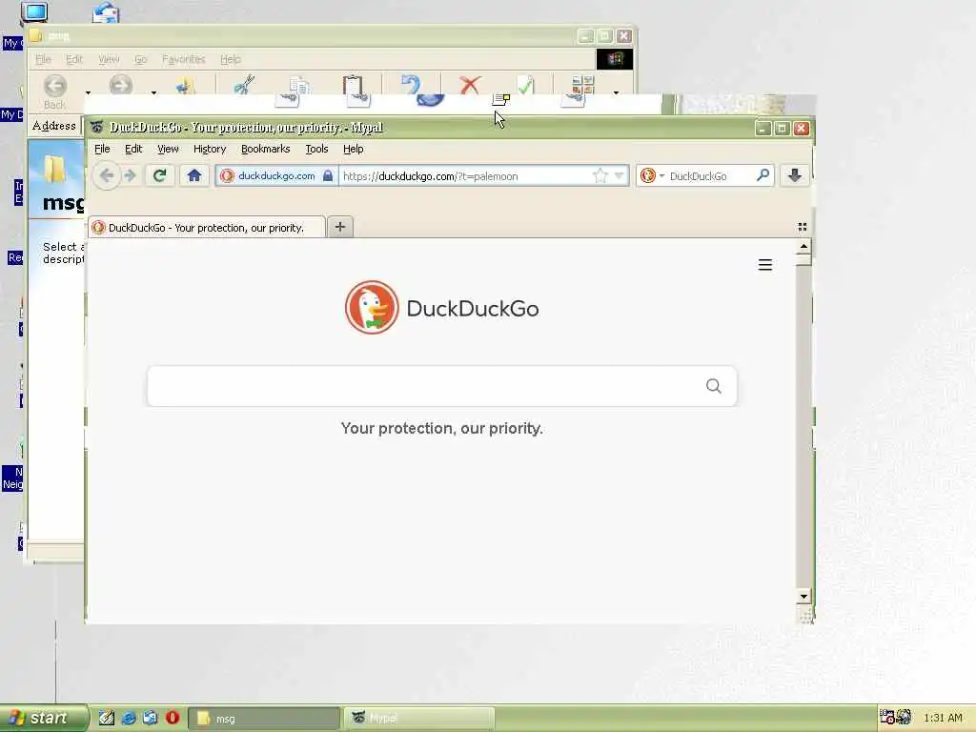Open Mypal File menu

pyautogui.click(x=102, y=149)
